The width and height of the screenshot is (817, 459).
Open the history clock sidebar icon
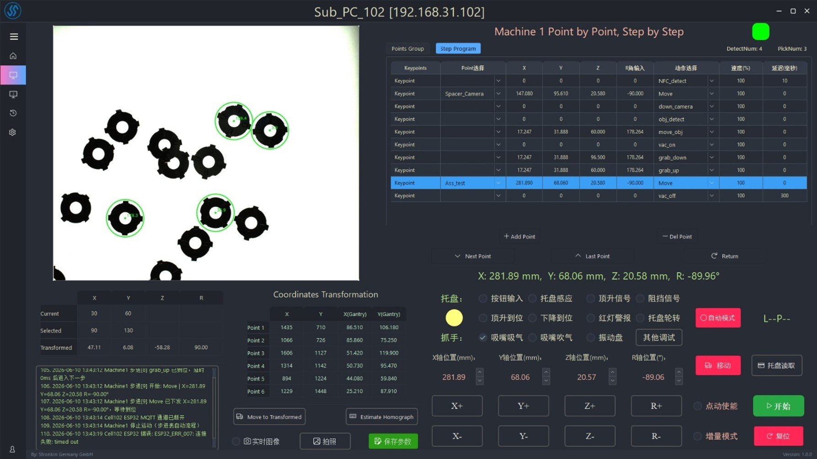click(x=13, y=113)
